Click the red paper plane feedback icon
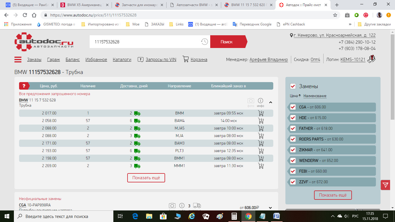The image size is (395, 222). pos(385,185)
